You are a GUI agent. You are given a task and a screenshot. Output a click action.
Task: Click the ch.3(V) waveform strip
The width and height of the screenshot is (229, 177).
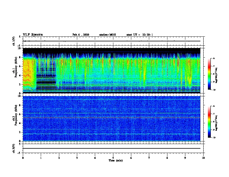coord(113,148)
